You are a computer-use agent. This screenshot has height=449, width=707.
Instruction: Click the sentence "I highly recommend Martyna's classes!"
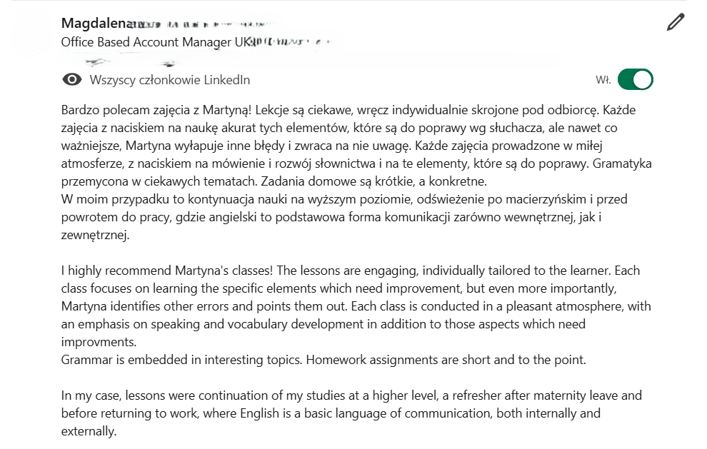[x=167, y=271]
